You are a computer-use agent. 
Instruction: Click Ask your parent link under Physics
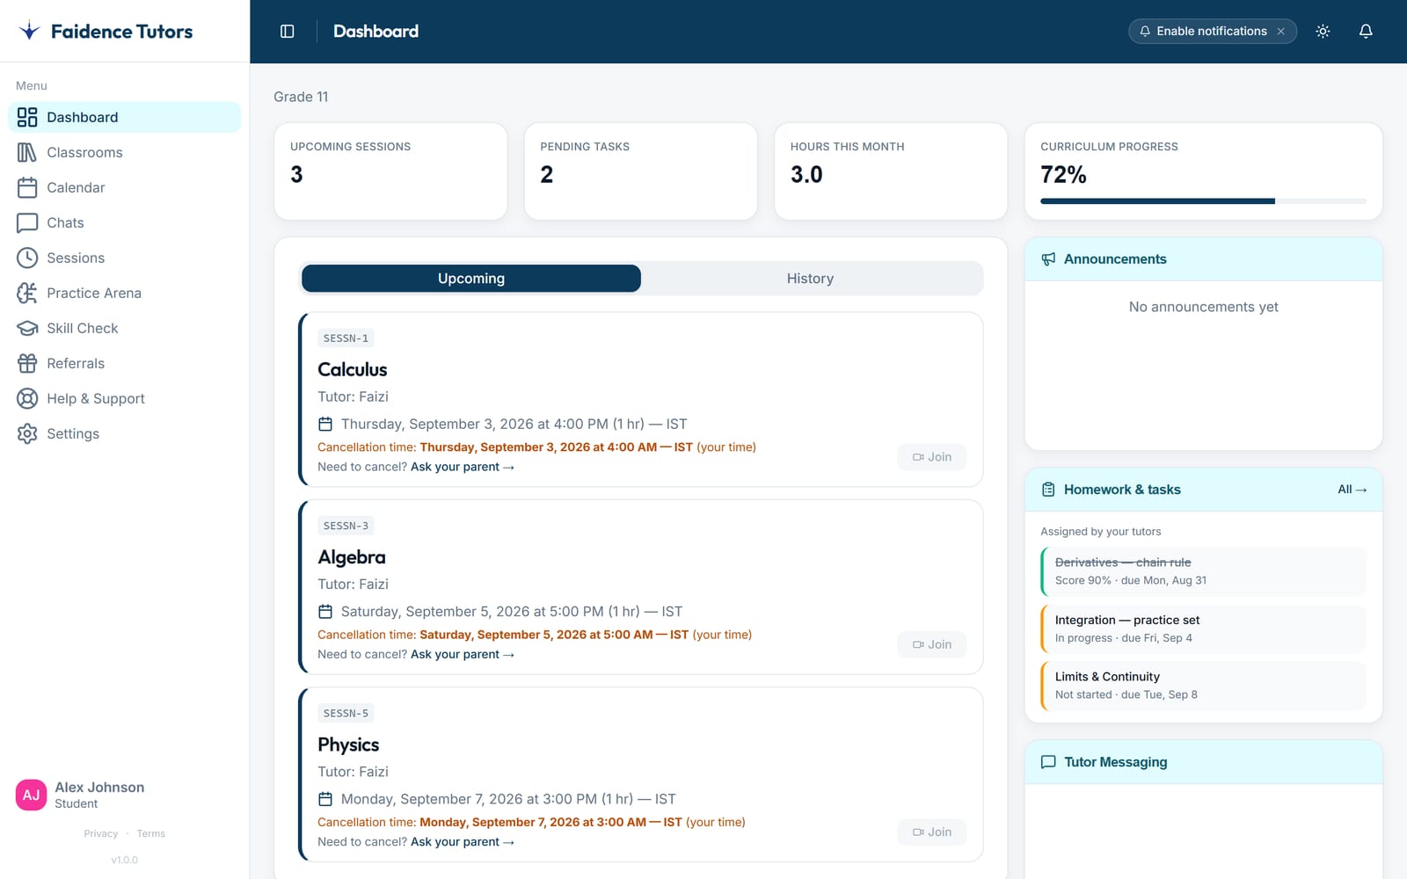pyautogui.click(x=462, y=841)
